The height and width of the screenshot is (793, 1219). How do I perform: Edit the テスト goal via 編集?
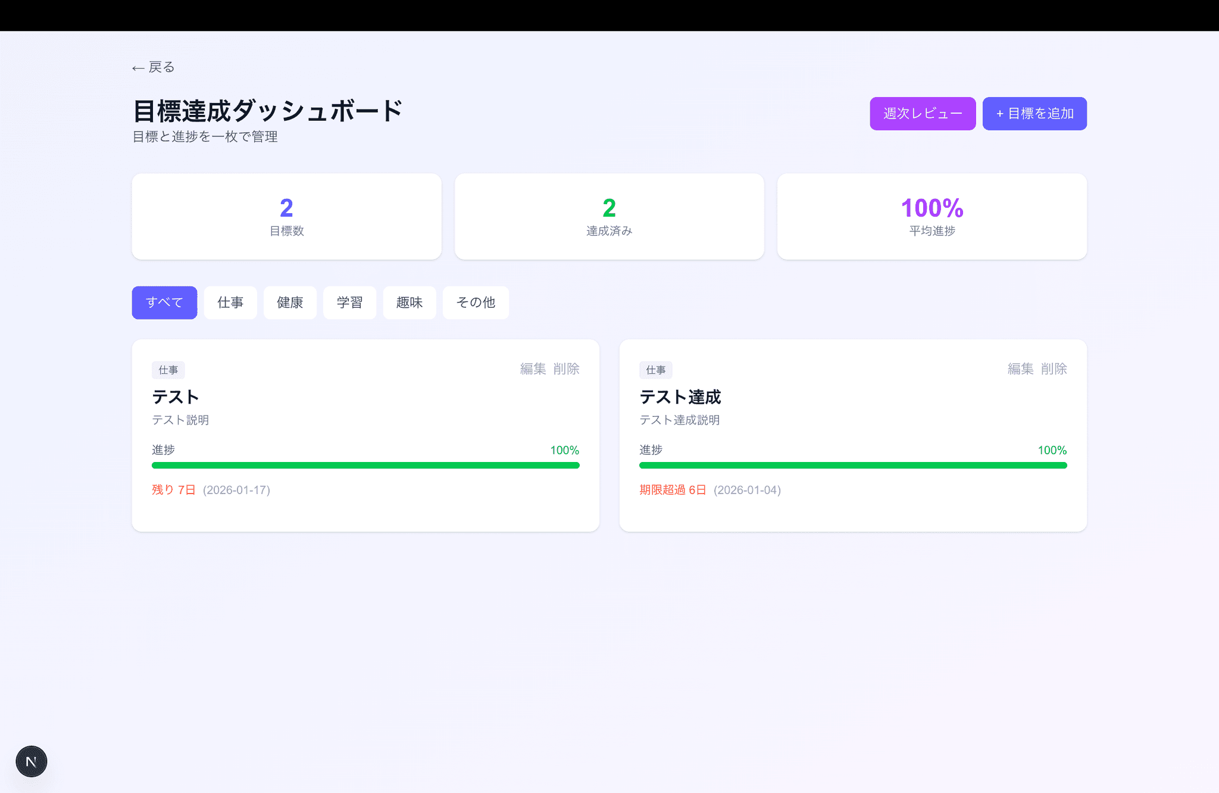click(532, 369)
